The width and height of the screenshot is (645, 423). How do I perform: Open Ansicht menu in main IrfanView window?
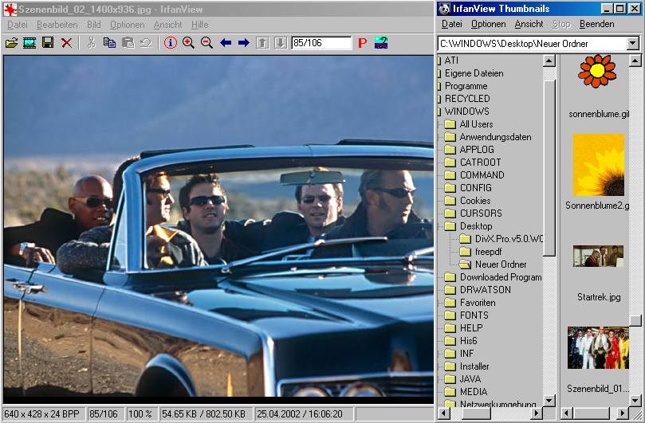168,25
